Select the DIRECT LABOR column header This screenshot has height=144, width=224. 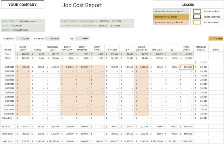(23, 48)
